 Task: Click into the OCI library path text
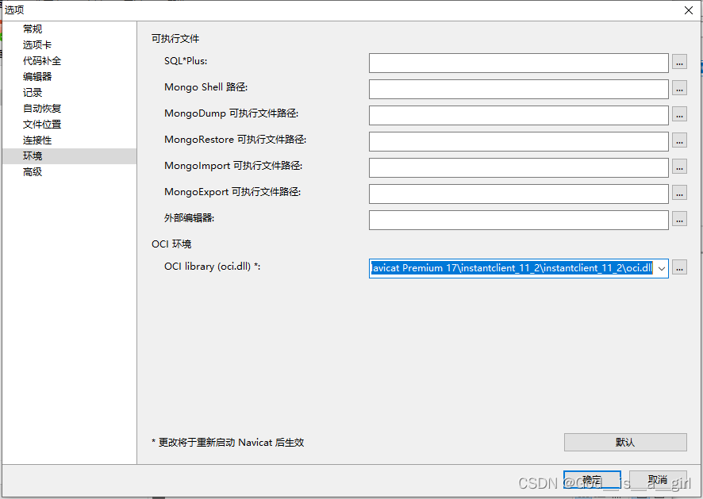(512, 268)
